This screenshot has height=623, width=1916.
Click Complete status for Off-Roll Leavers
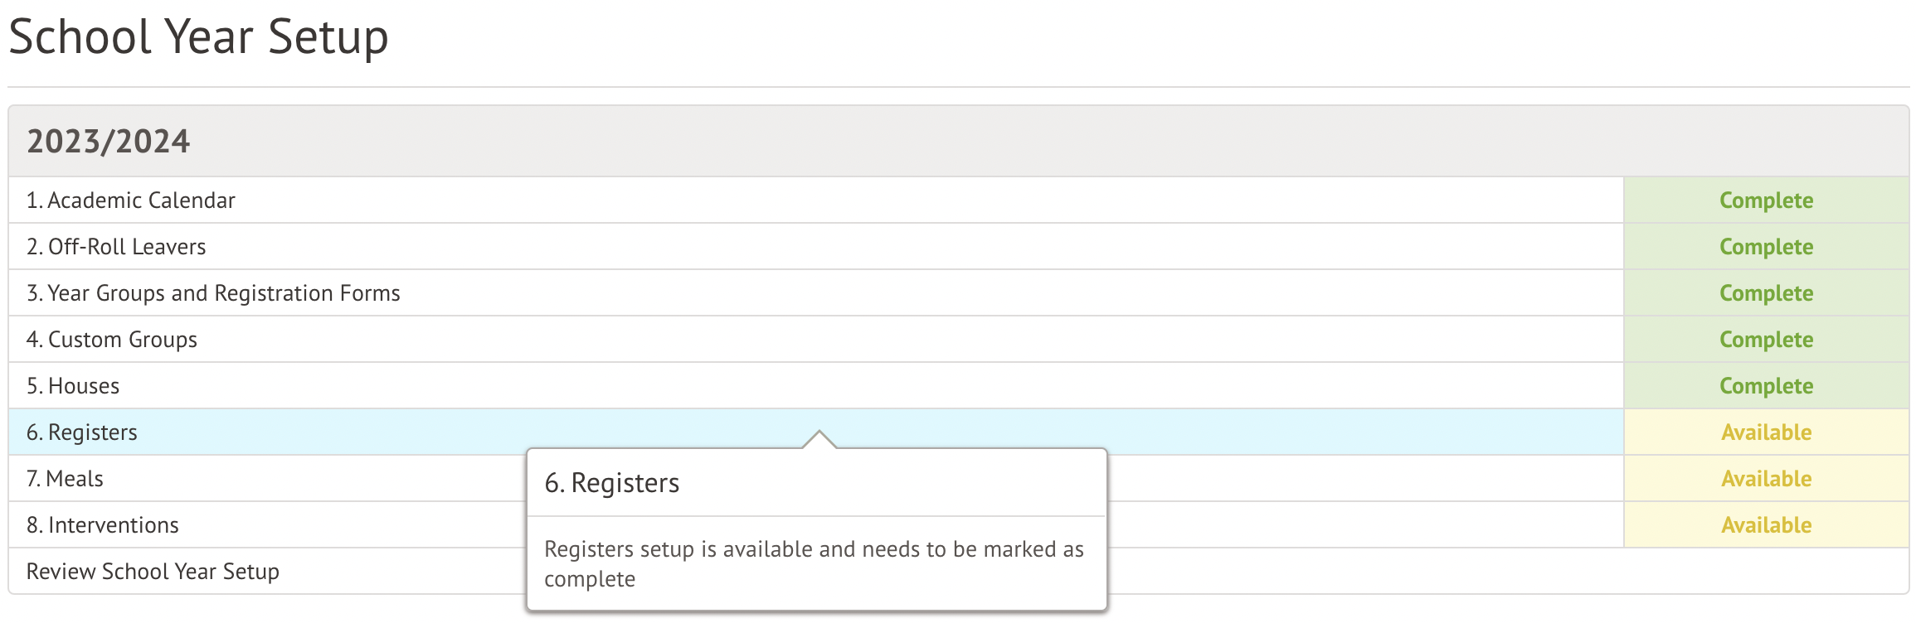[x=1766, y=247]
